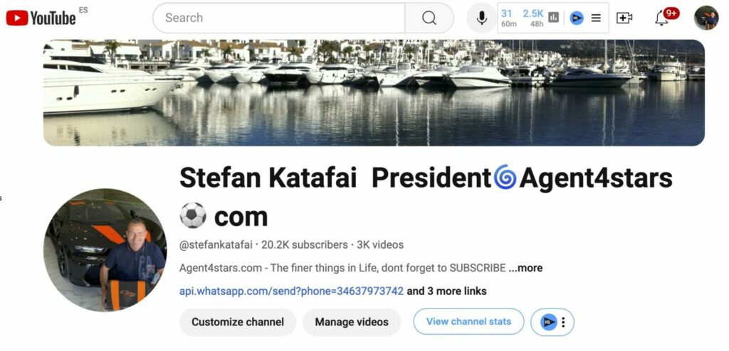This screenshot has height=351, width=729.
Task: Activate voice search microphone icon
Action: (x=482, y=18)
